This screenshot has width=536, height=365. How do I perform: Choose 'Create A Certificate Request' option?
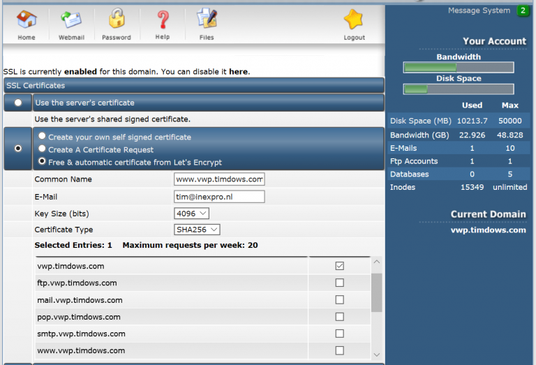click(x=43, y=149)
